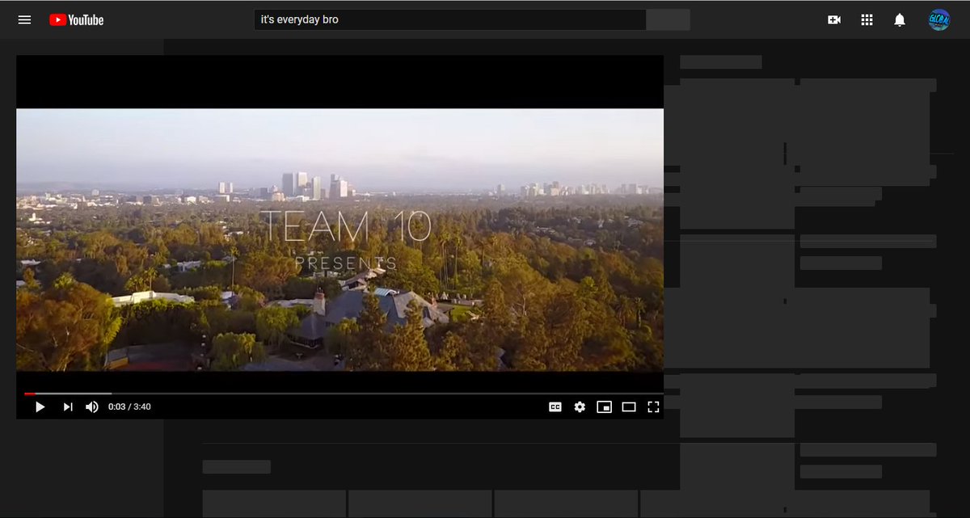Open the YouTube apps grid icon
970x518 pixels.
click(867, 19)
